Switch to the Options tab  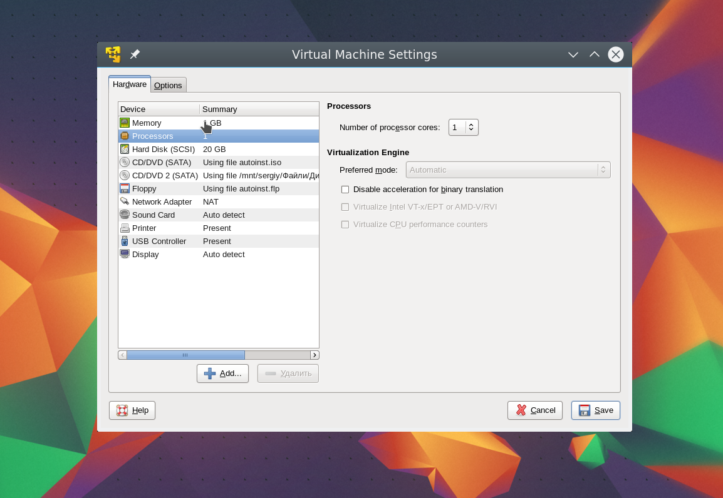(x=168, y=85)
